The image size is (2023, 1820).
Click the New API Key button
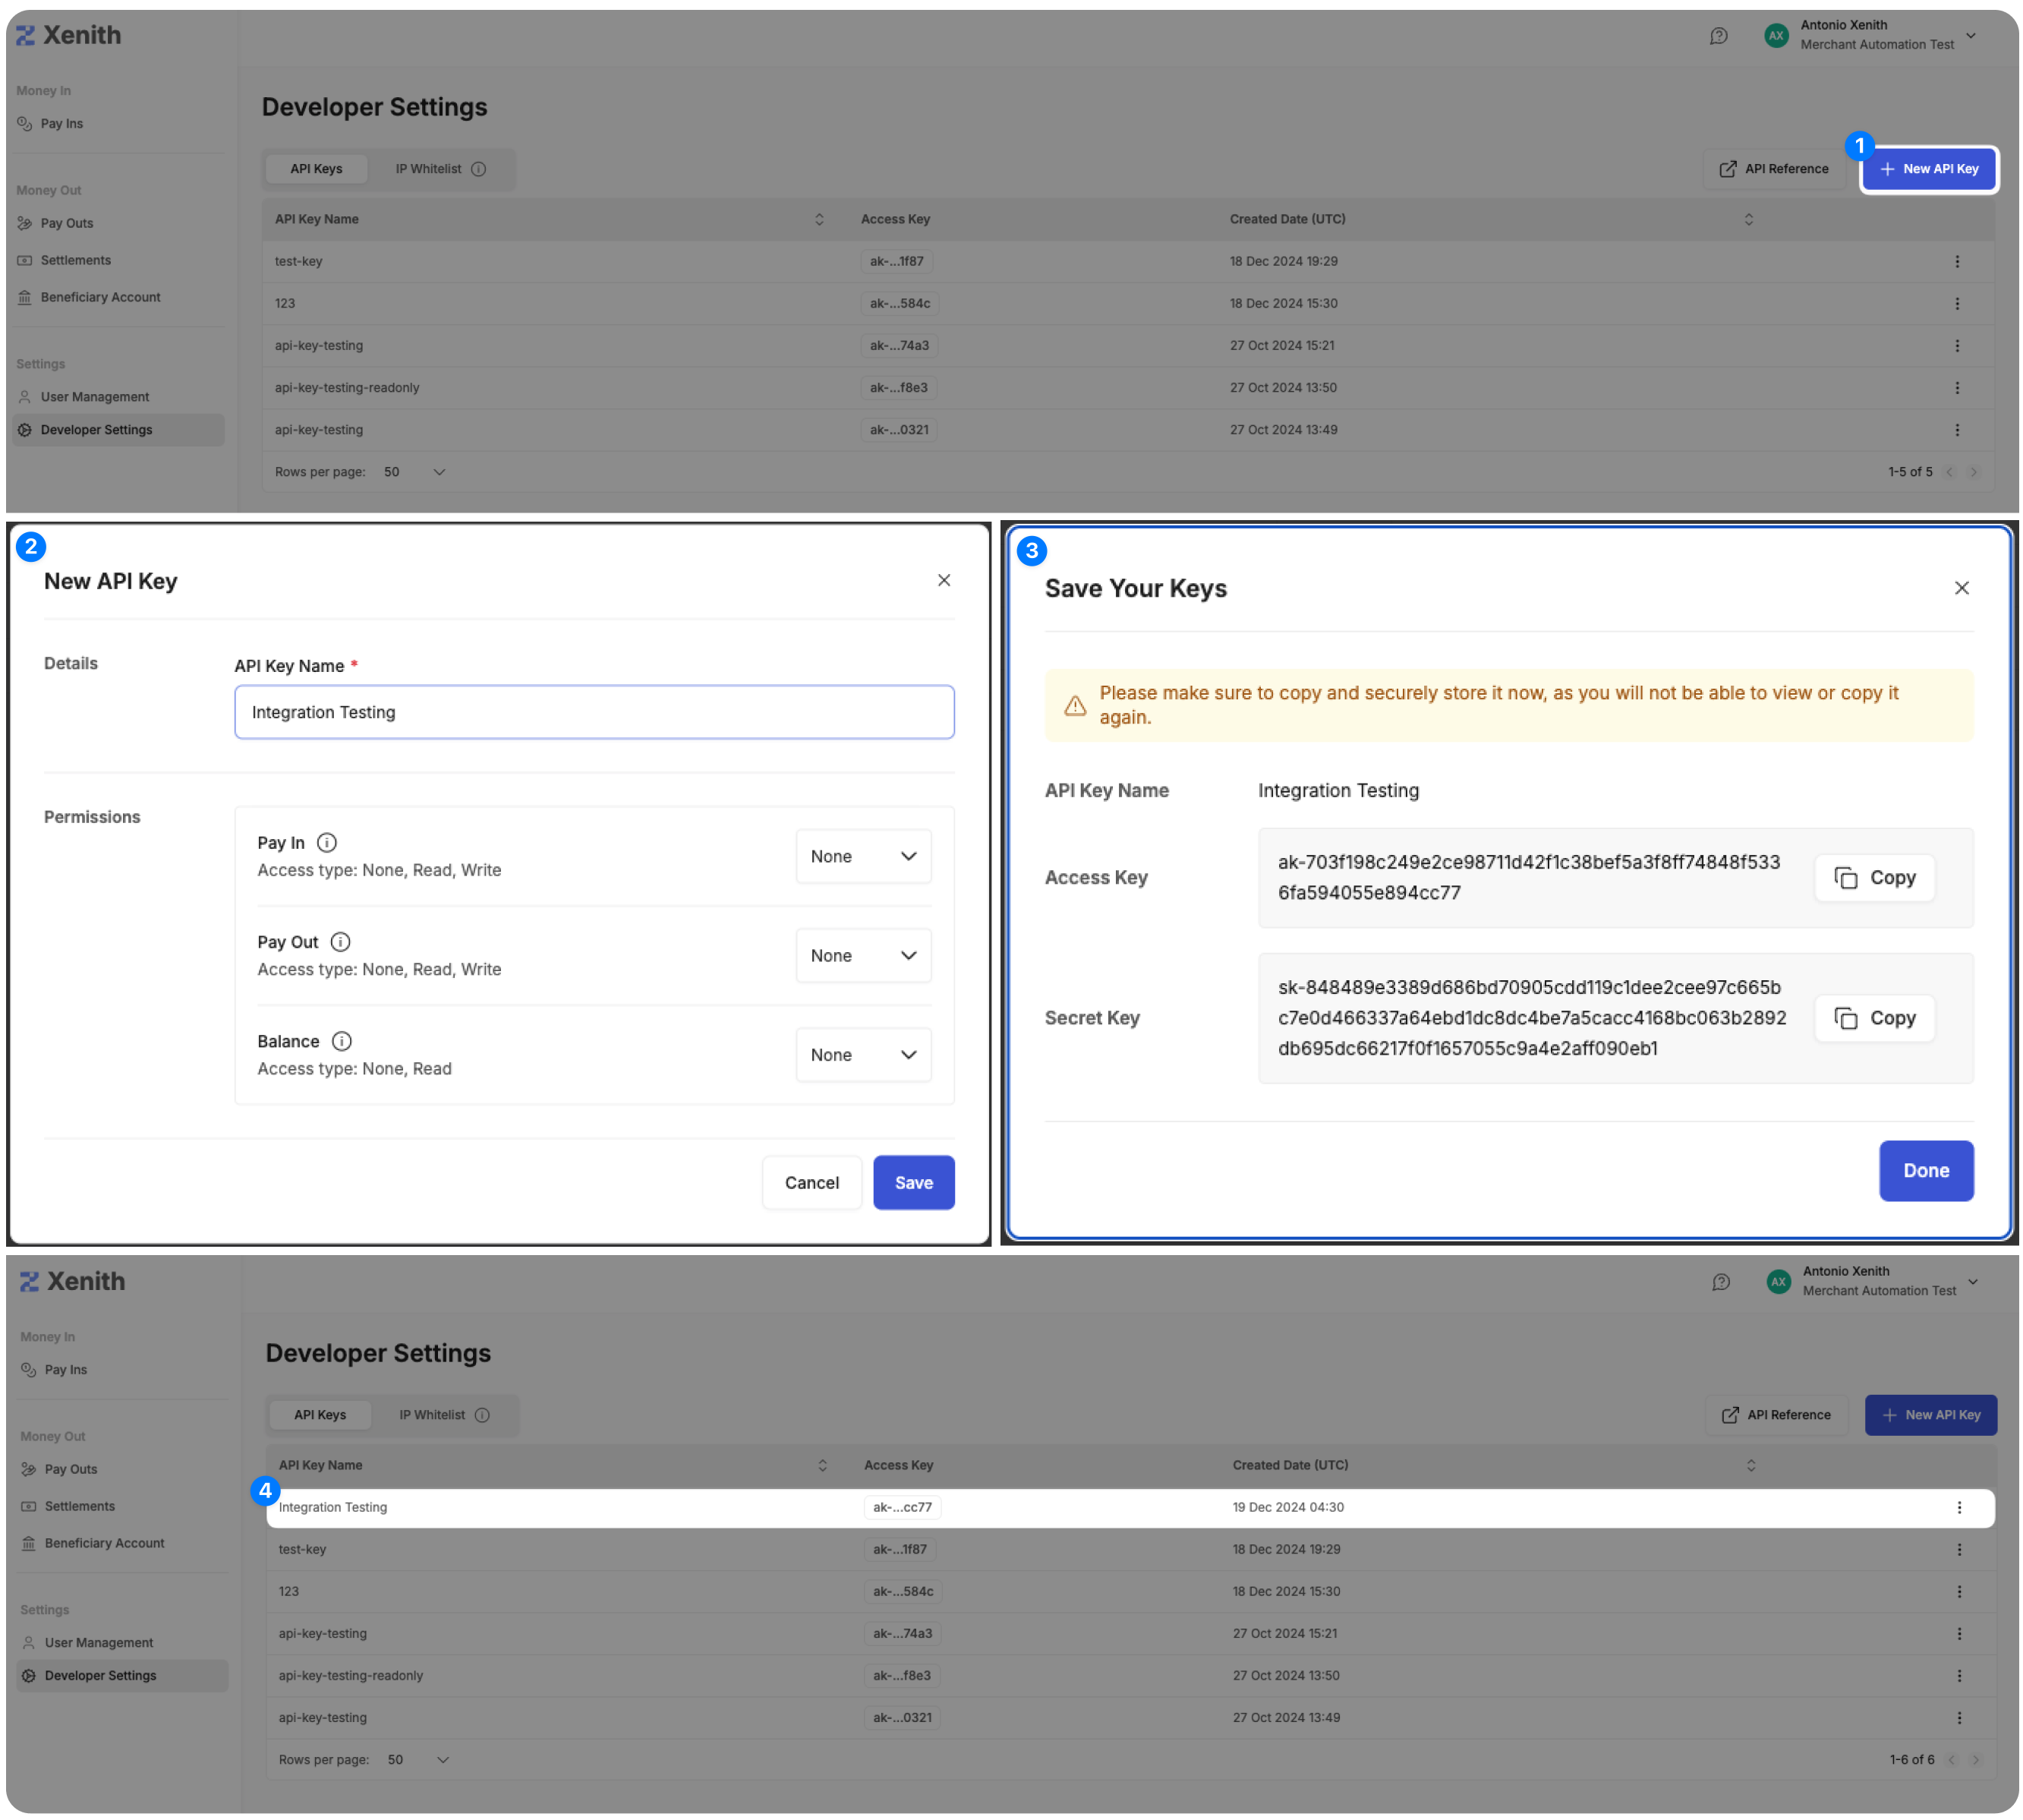click(1928, 169)
